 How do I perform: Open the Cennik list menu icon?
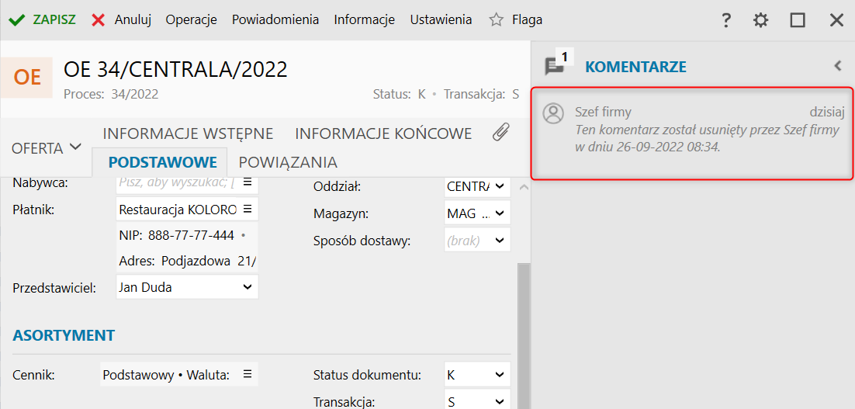click(x=247, y=374)
